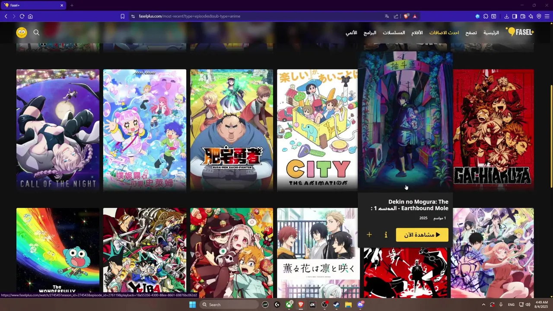Add Dekin no Mogura to list via plus icon
Image resolution: width=553 pixels, height=311 pixels.
click(369, 235)
